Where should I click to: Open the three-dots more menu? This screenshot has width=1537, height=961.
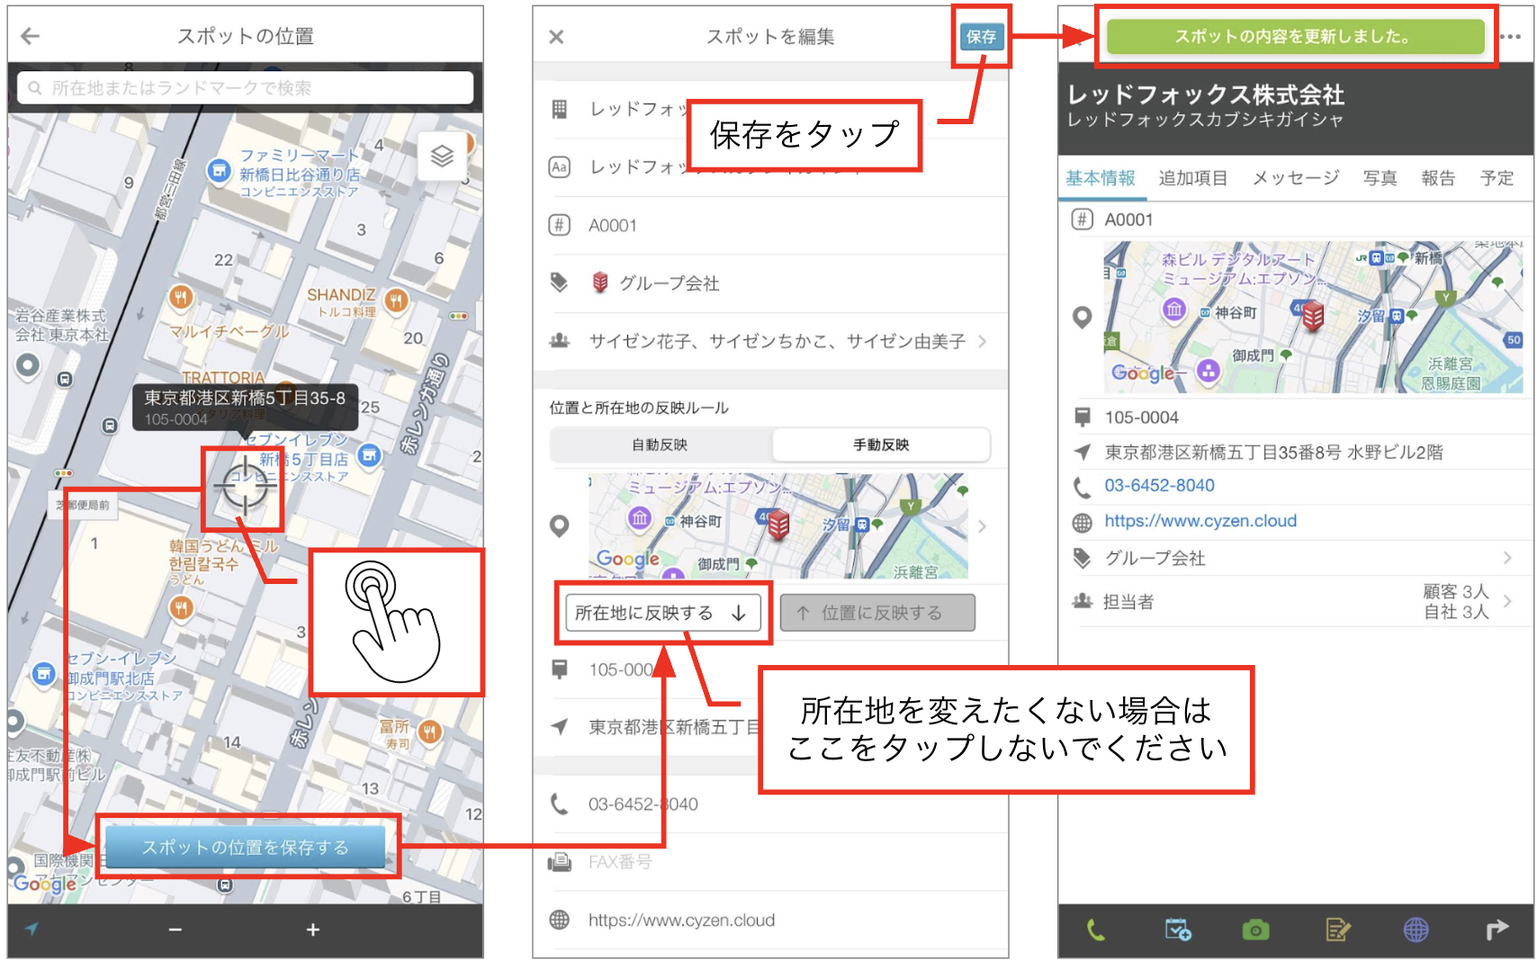1511,37
